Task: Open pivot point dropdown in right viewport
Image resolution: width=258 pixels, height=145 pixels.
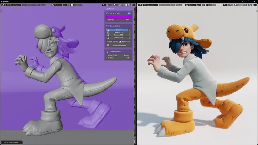Action: coord(199,5)
